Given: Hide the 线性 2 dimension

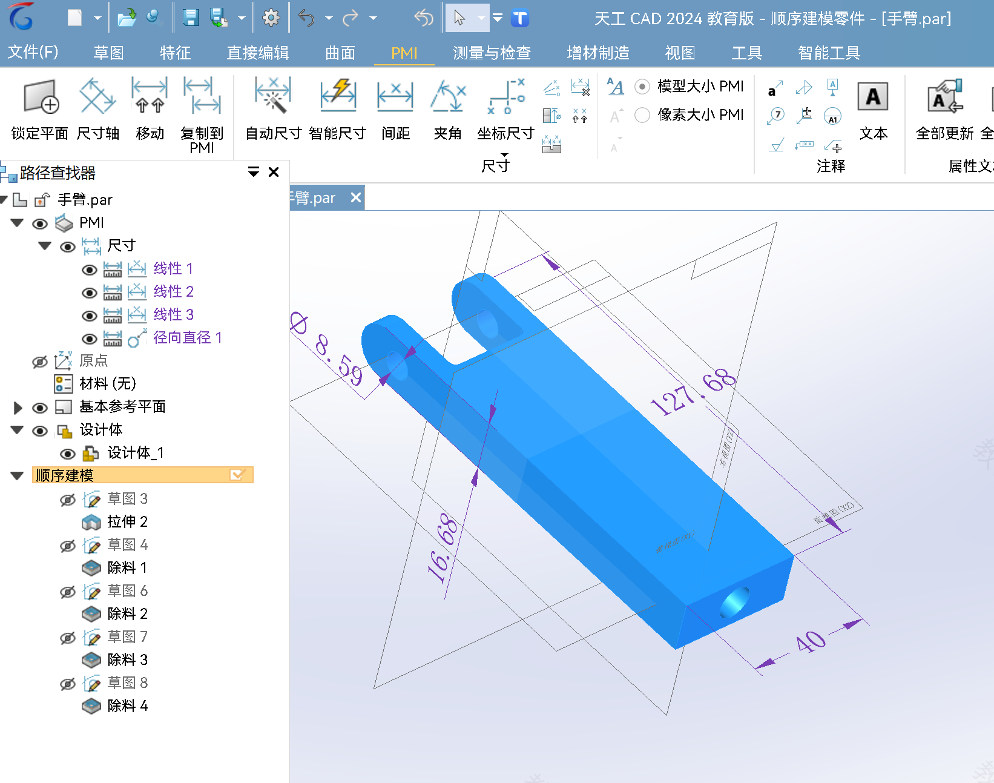Looking at the screenshot, I should pos(90,293).
